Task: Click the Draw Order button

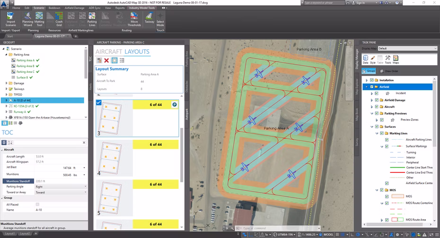Action: coord(389,71)
